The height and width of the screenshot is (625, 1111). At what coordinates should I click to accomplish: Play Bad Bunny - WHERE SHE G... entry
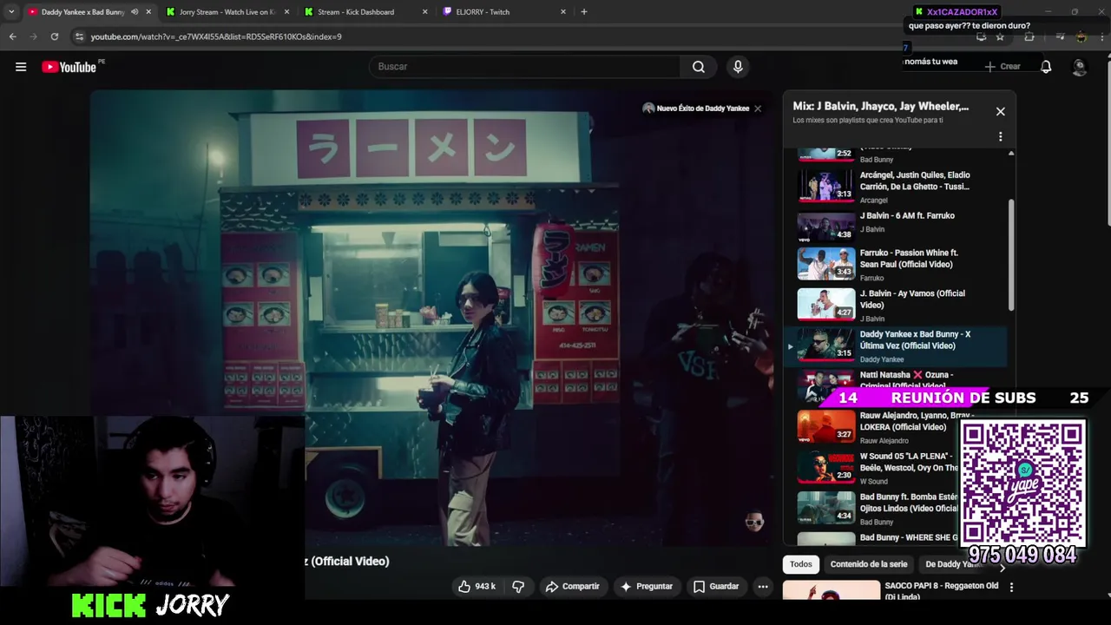click(877, 538)
